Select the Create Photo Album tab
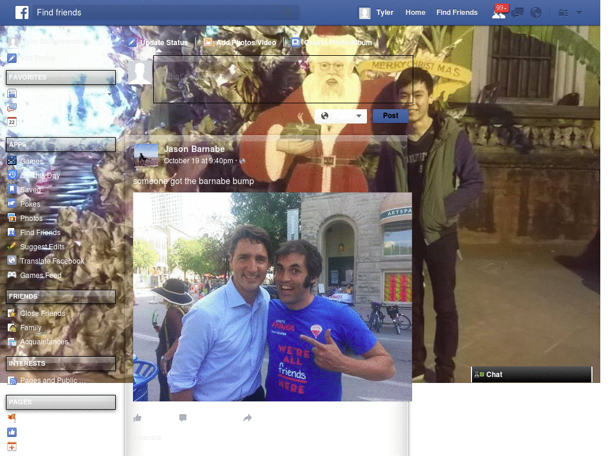The width and height of the screenshot is (608, 456). point(331,43)
